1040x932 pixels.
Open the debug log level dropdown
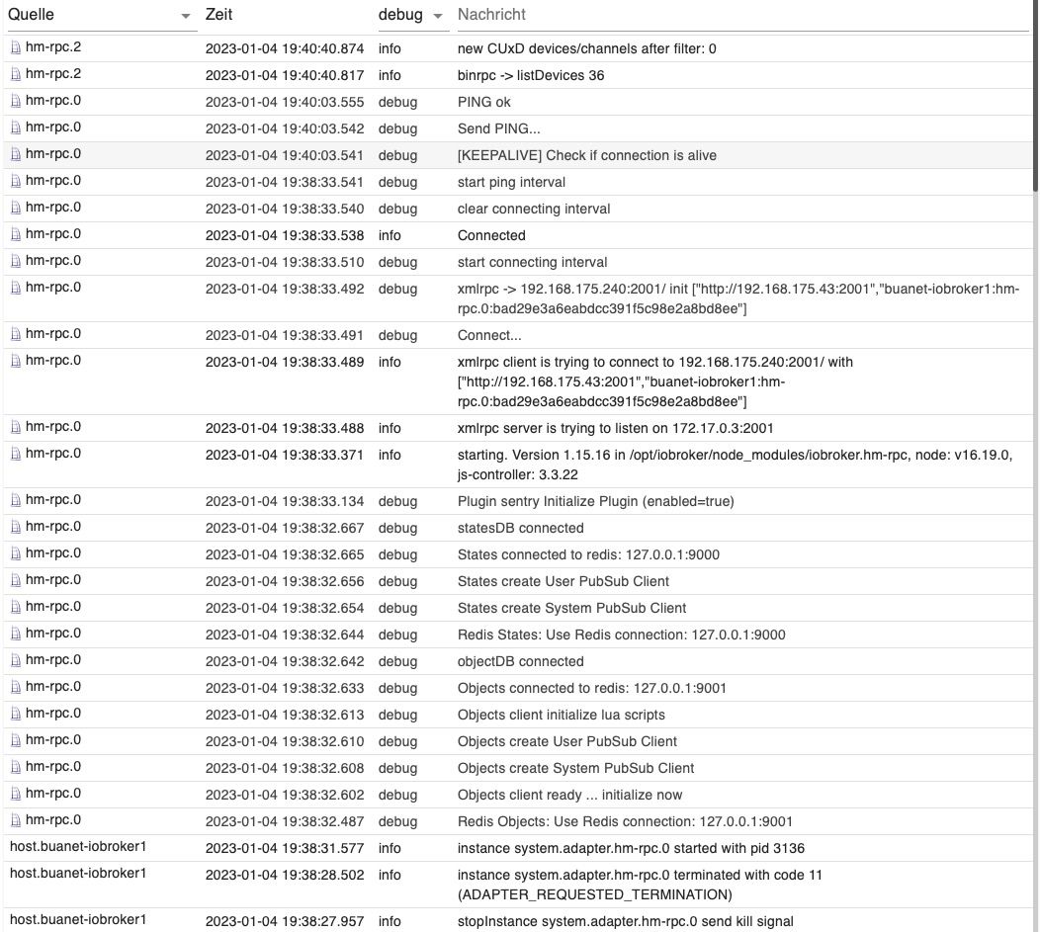(438, 16)
